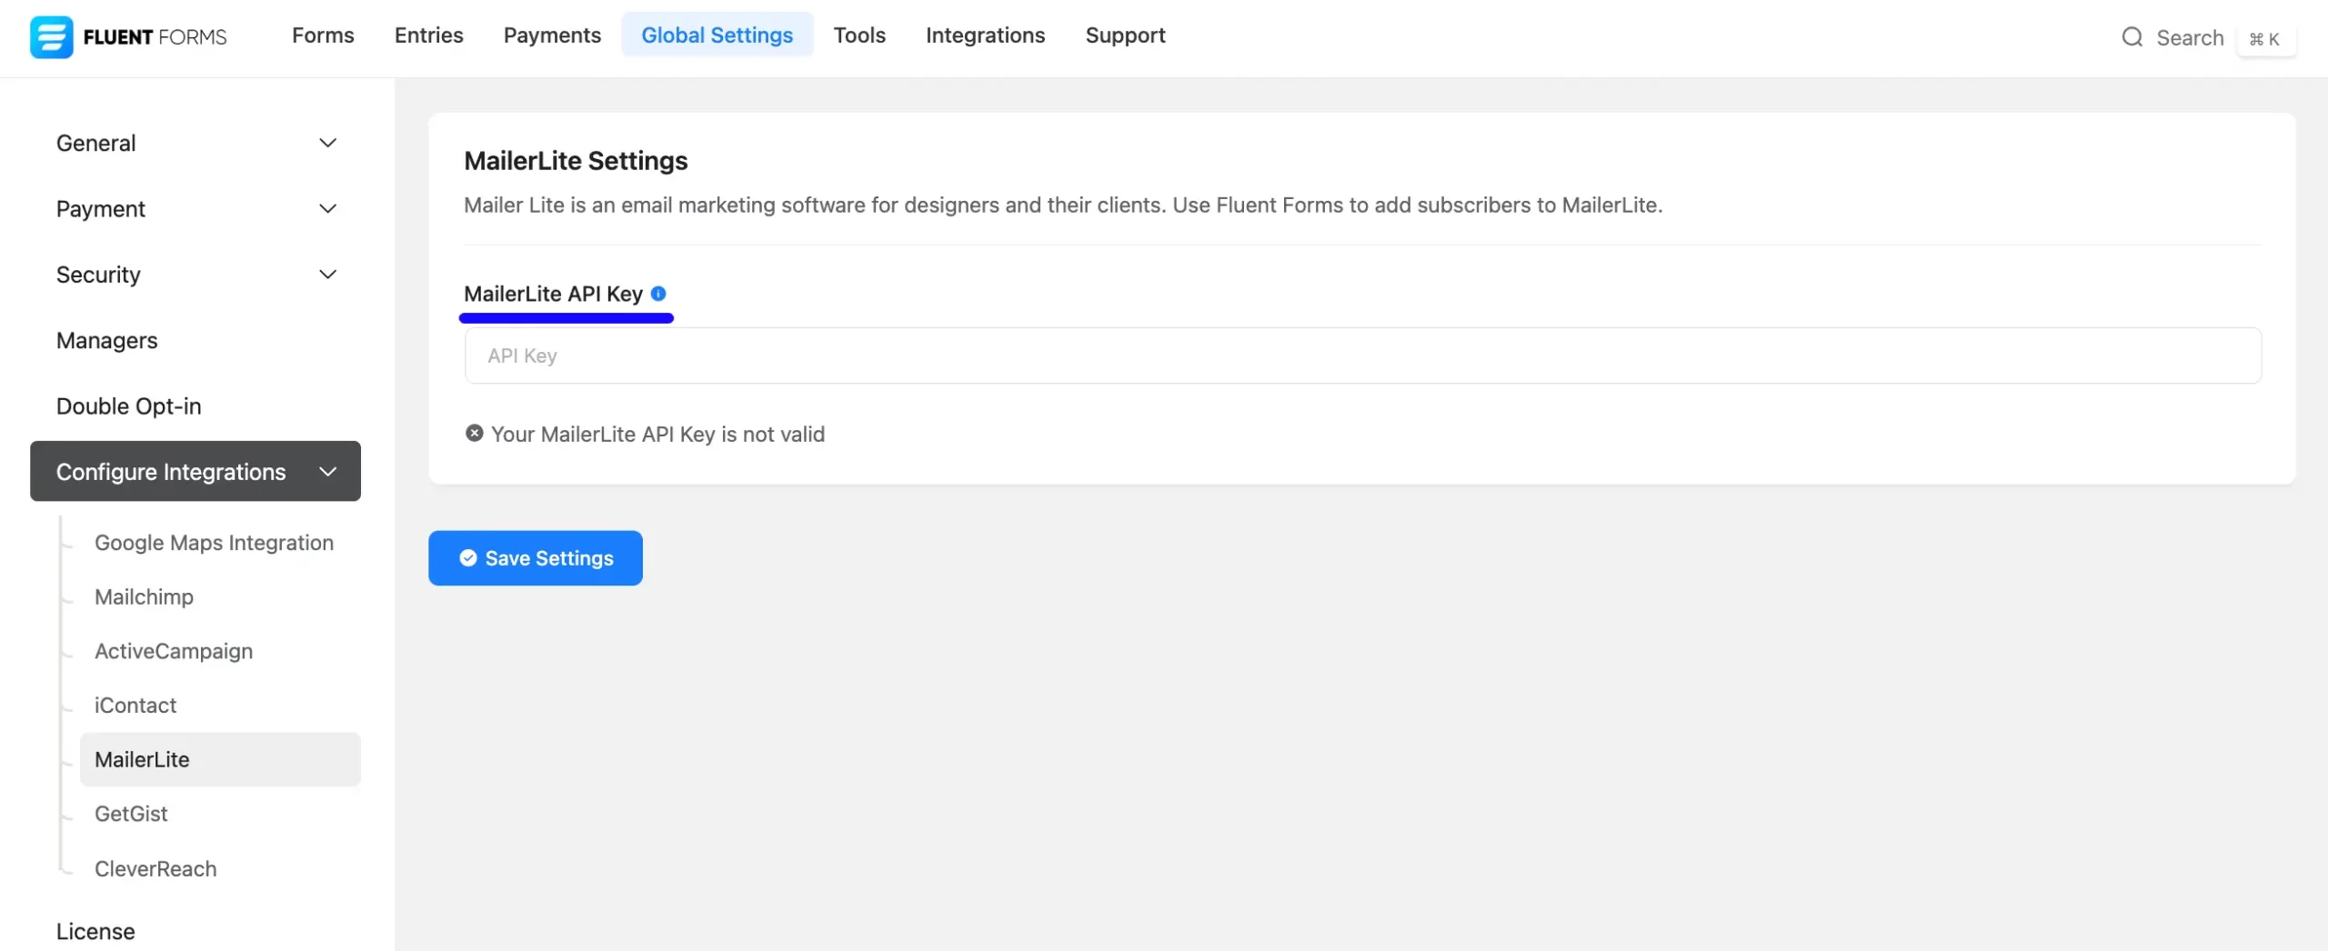Open the License settings page

coord(95,932)
